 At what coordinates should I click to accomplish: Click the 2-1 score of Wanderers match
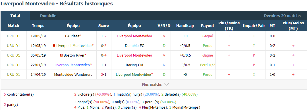point(103,75)
